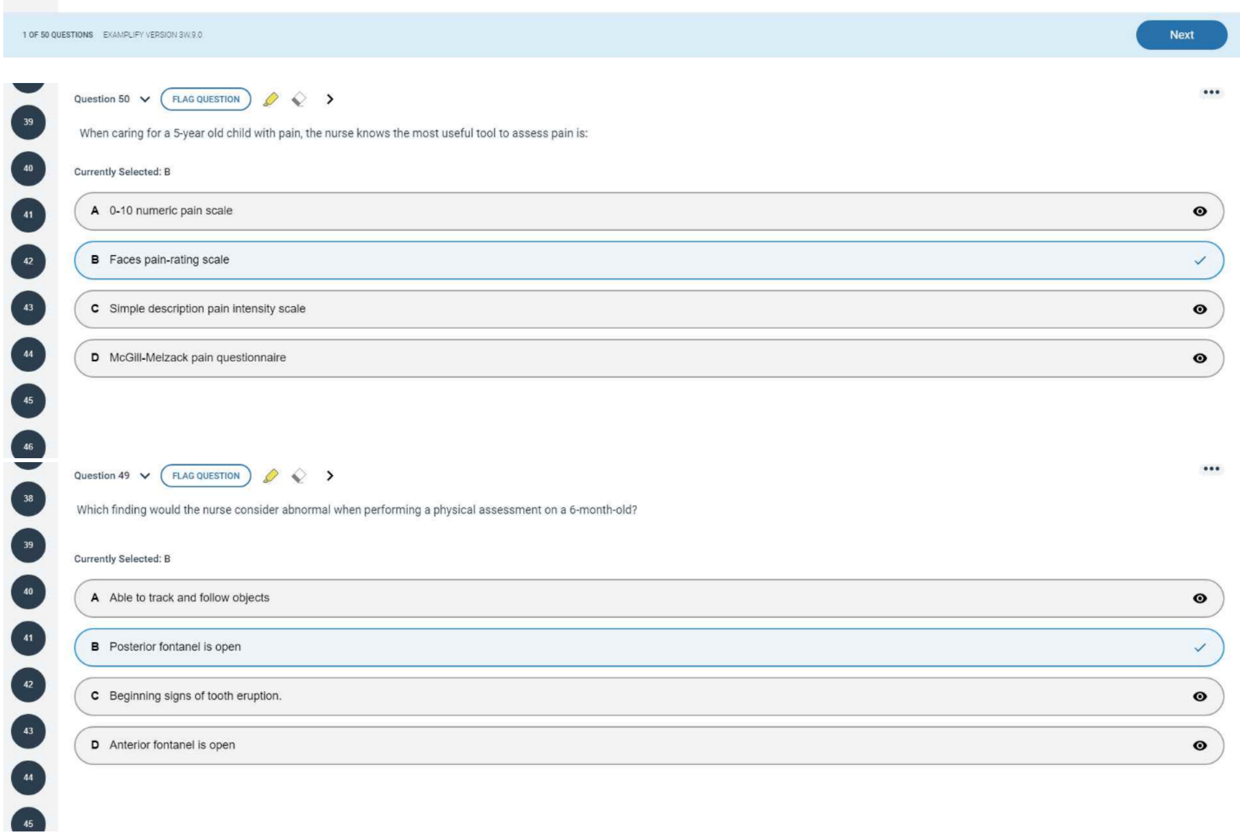
Task: Cross out 'McGill-Melzack pain questionnaire' using eye icon
Action: point(1199,358)
